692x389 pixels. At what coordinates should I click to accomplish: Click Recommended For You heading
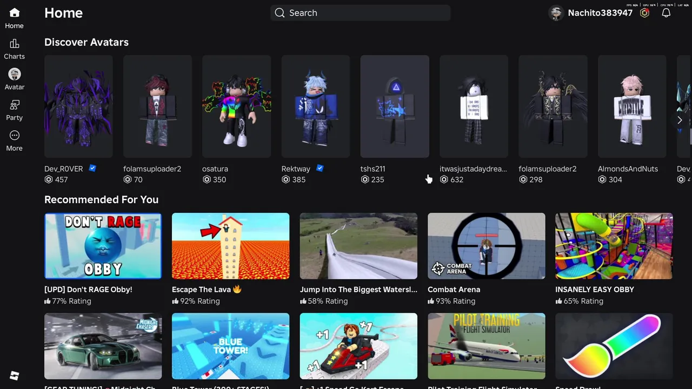click(x=101, y=199)
